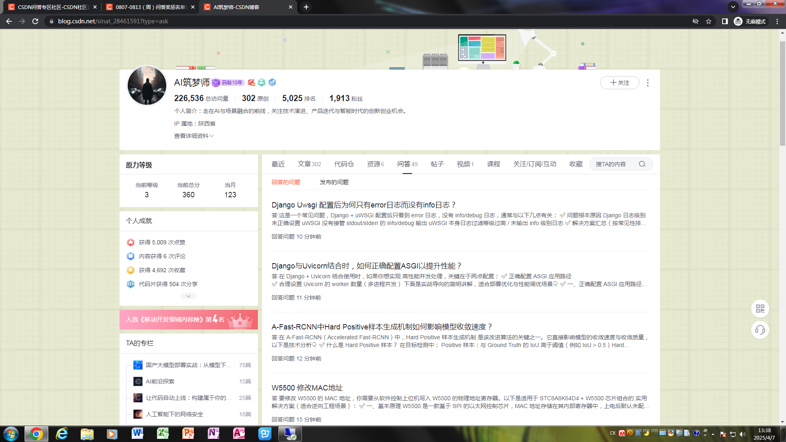Open the 人工智能下的网络安全 column
This screenshot has width=786, height=442.
point(174,414)
